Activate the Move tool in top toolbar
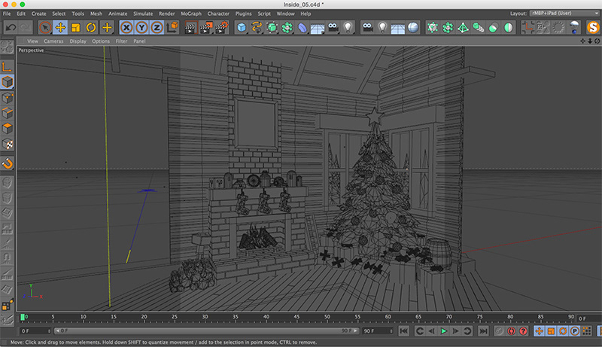The width and height of the screenshot is (602, 347). click(60, 28)
